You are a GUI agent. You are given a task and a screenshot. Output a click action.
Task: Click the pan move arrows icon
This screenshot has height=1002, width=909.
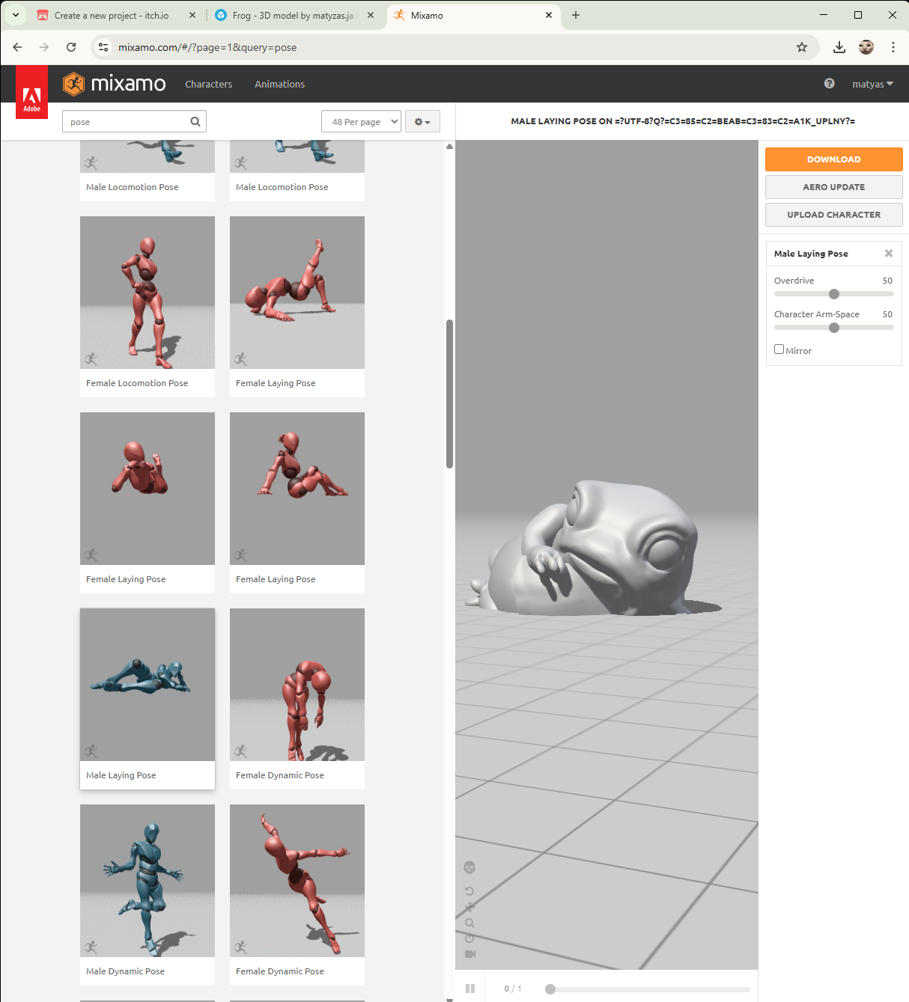pos(469,907)
